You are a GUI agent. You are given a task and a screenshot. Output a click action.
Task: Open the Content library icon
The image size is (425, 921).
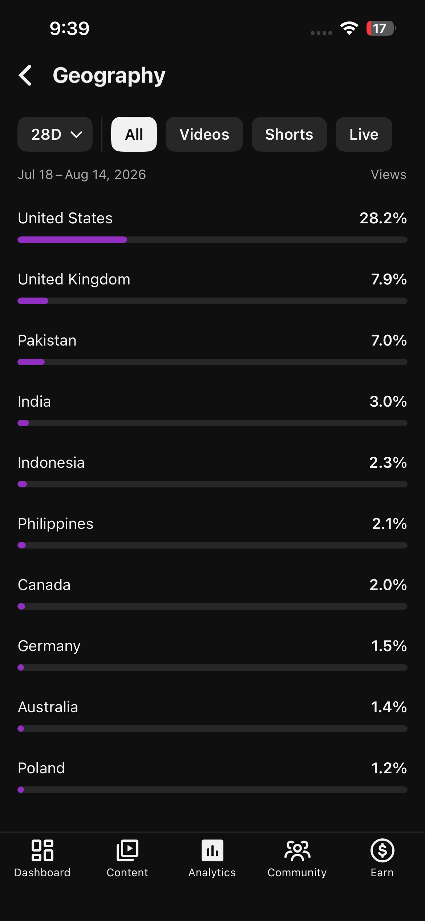click(127, 850)
